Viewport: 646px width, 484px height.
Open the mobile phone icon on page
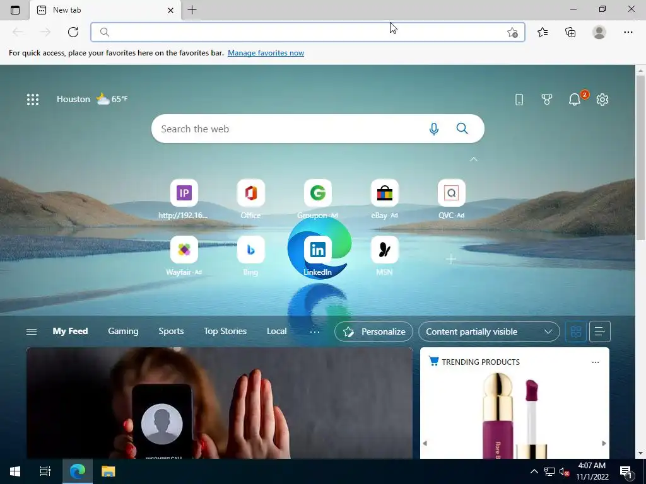pyautogui.click(x=519, y=99)
